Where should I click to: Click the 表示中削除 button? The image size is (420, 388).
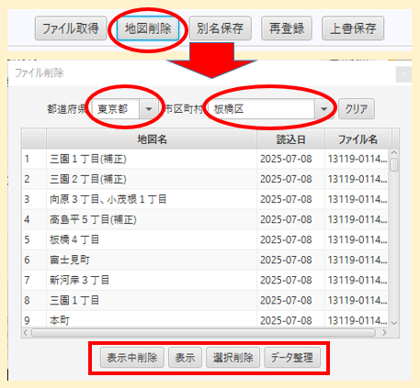pyautogui.click(x=132, y=358)
